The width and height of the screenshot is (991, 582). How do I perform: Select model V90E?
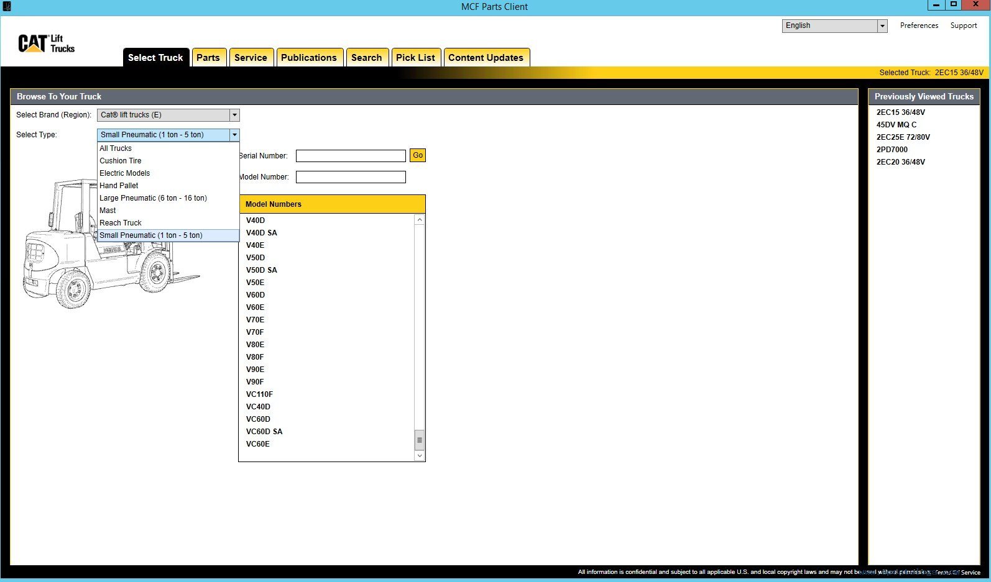255,370
